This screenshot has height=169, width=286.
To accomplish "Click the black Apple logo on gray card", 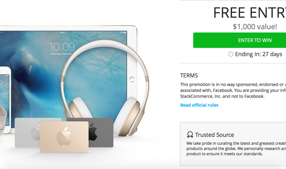I will [x=93, y=131].
